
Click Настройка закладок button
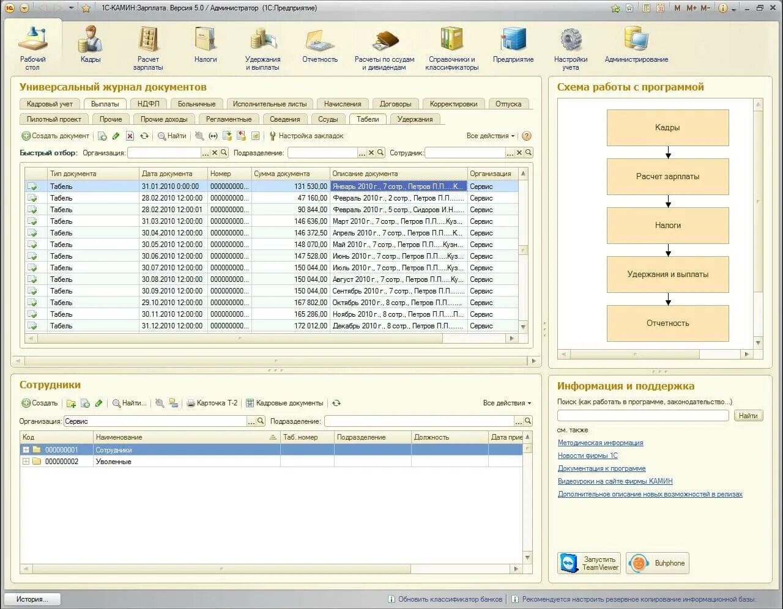(306, 136)
